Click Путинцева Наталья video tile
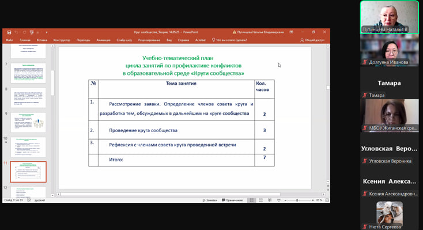 coord(389,17)
